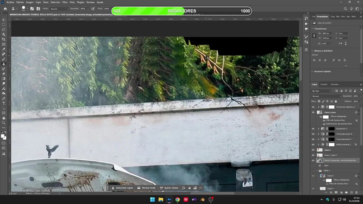This screenshot has height=204, width=363.
Task: Open Google Chrome from taskbar
Action: click(177, 199)
